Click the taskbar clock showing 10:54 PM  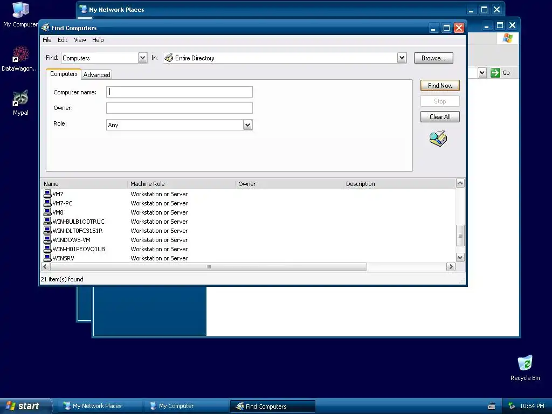coord(532,406)
